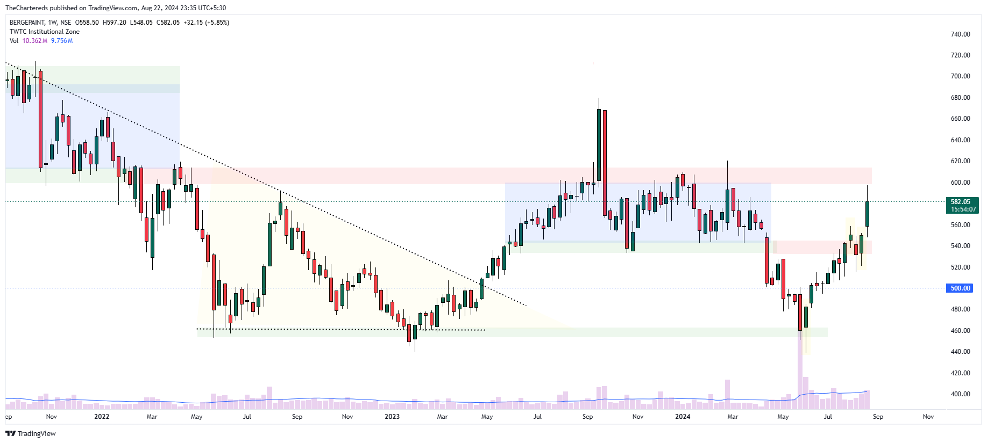Click the 680.00 price axis label

click(x=960, y=98)
